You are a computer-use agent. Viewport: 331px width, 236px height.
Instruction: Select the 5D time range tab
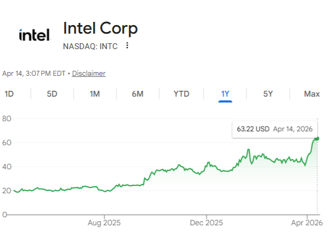pos(52,94)
